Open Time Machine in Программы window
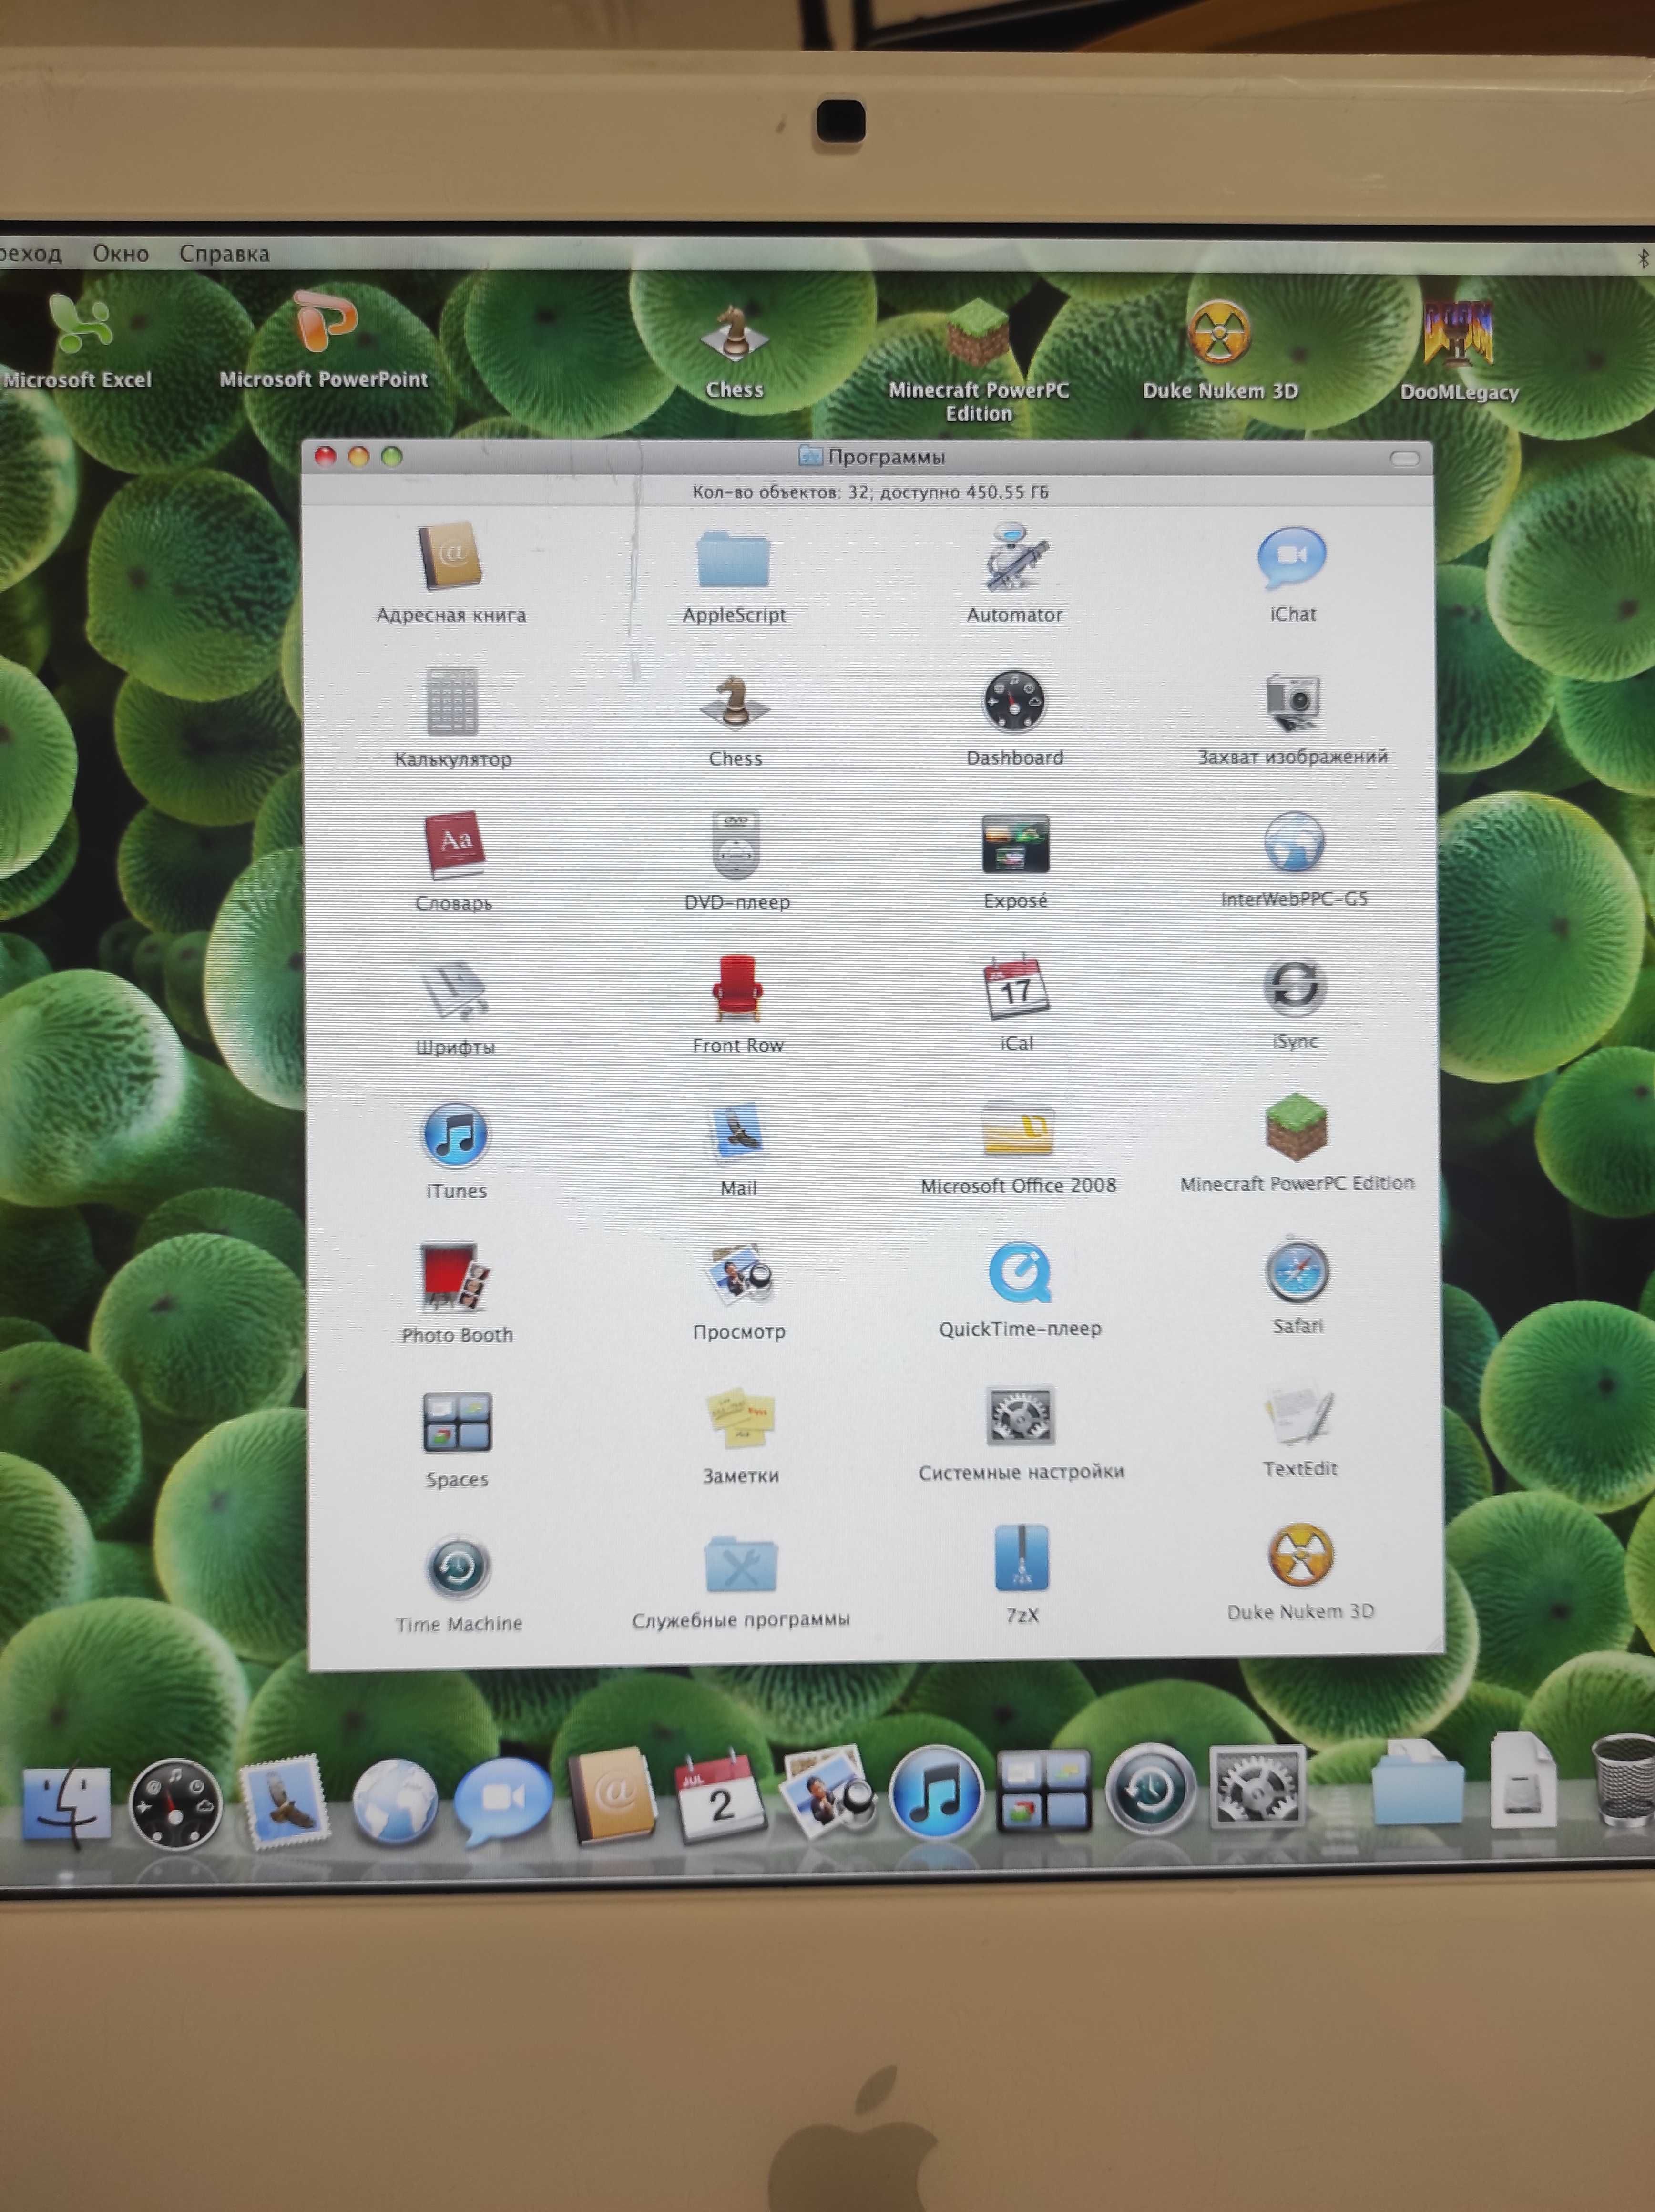Image resolution: width=1655 pixels, height=2212 pixels. tap(458, 1567)
